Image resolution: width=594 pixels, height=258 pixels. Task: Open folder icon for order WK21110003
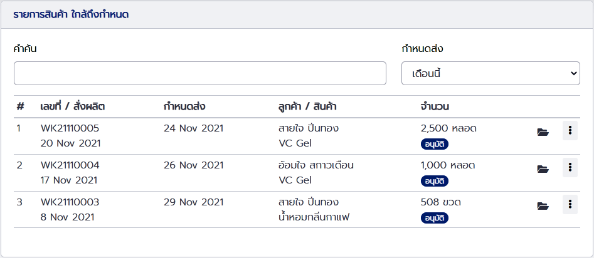543,206
